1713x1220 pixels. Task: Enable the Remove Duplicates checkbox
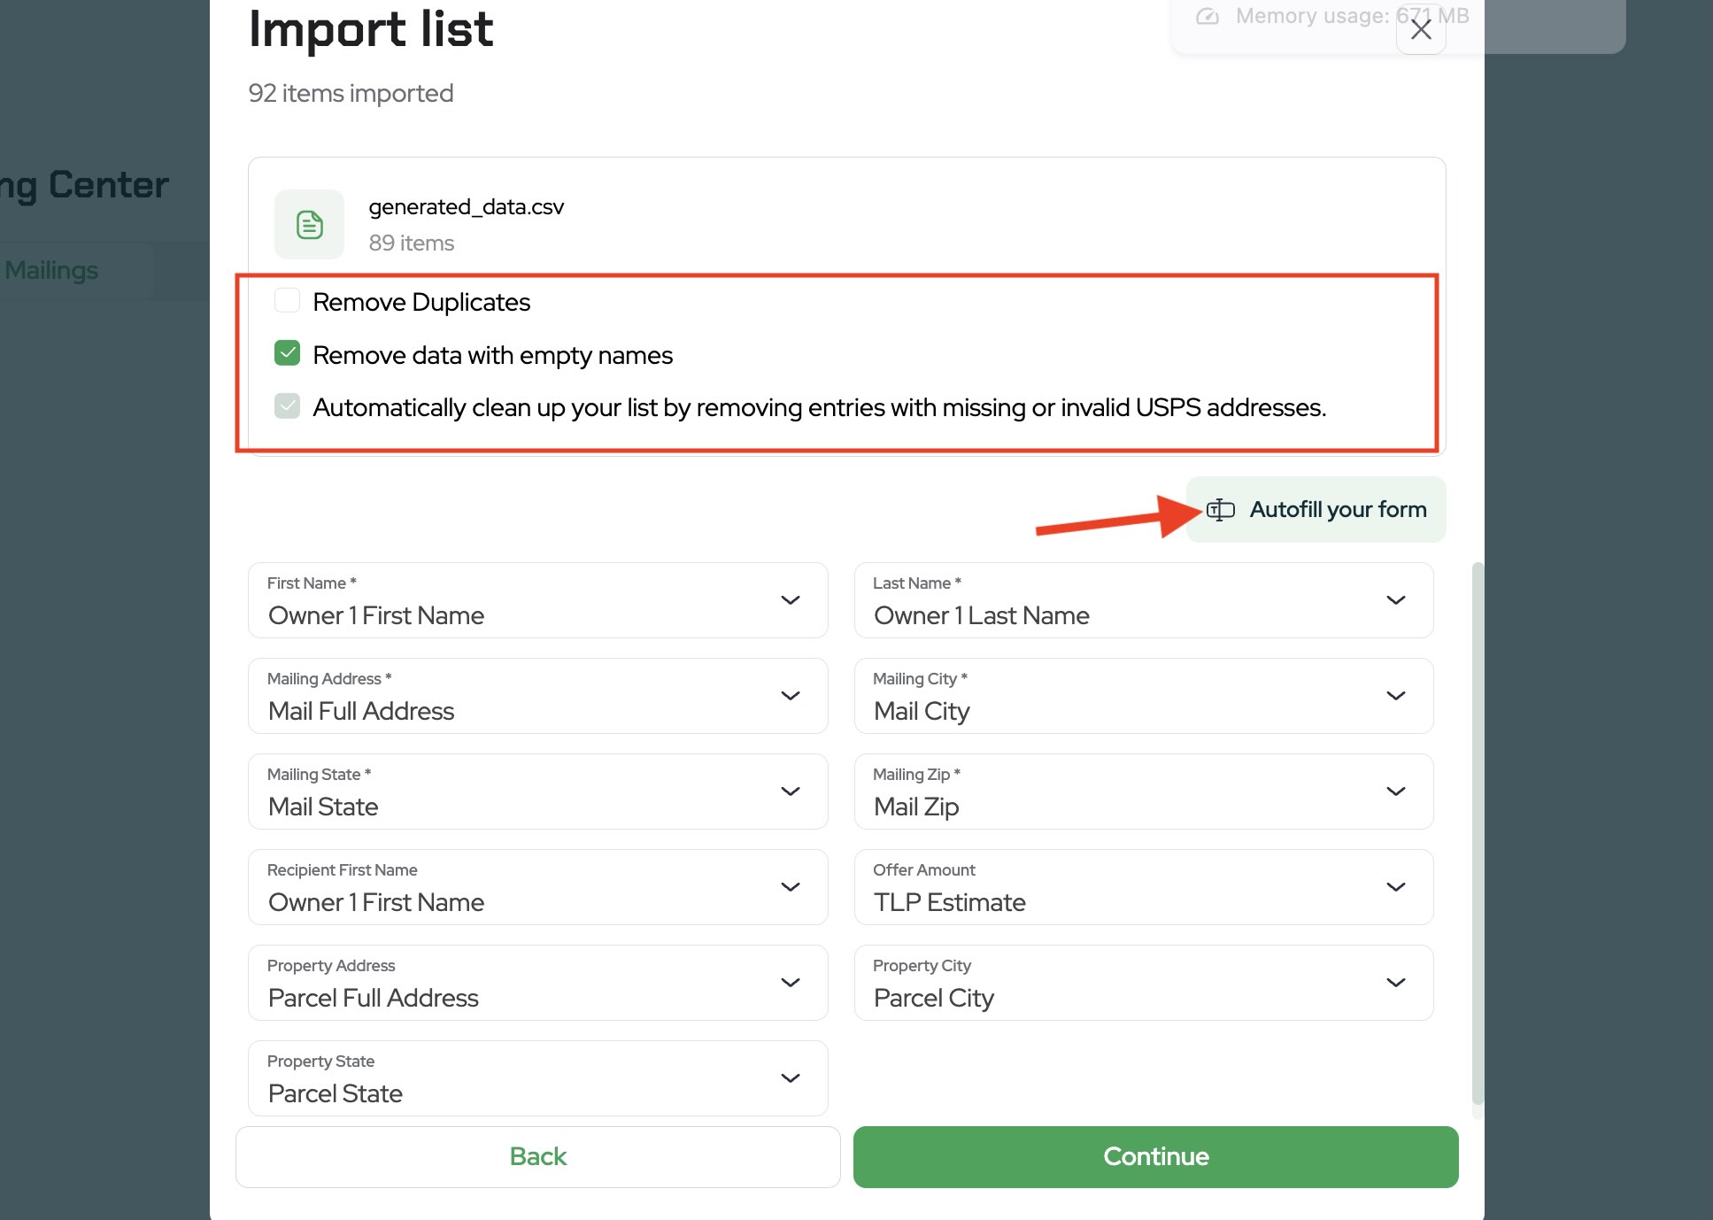(x=288, y=301)
